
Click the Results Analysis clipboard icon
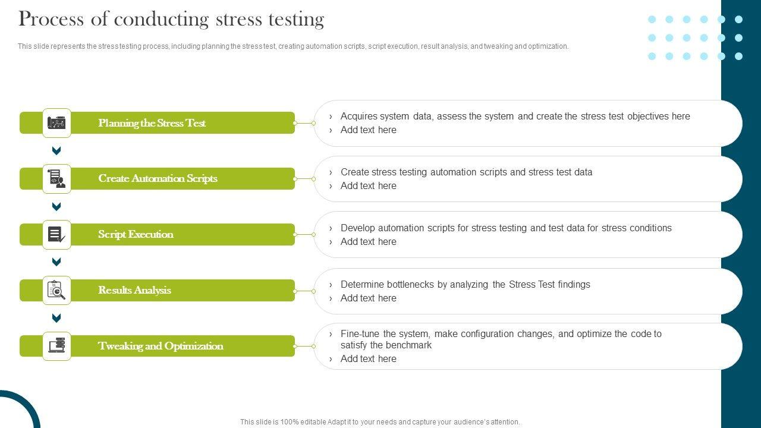point(56,291)
